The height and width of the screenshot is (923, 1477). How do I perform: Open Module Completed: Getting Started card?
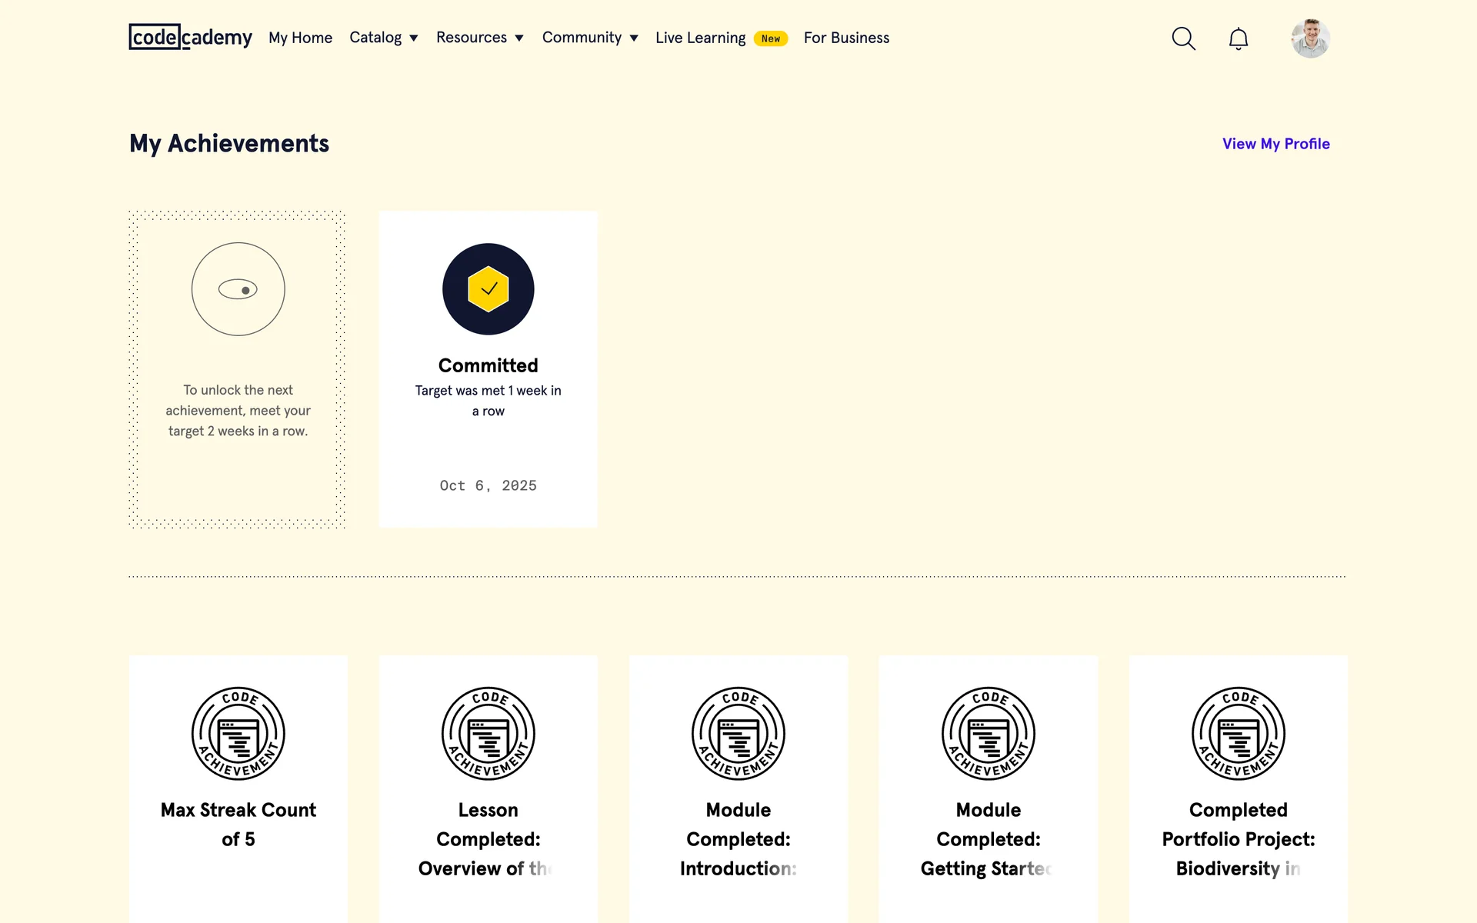point(988,838)
